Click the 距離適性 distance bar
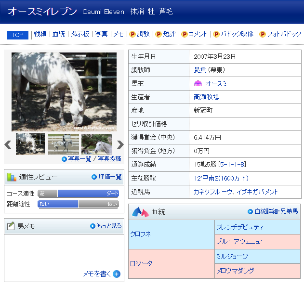 pyautogui.click(x=78, y=204)
